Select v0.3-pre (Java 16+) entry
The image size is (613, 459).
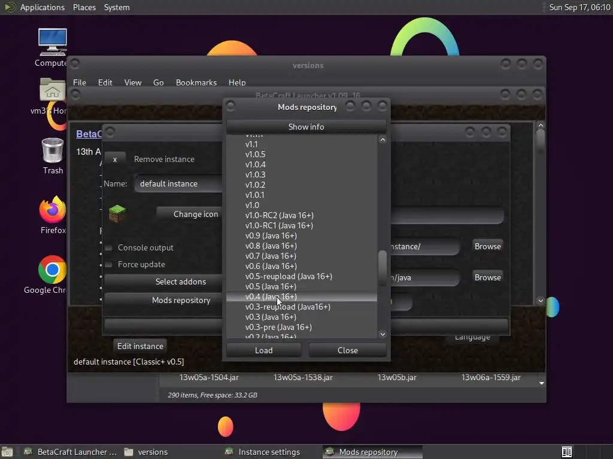coord(302,327)
